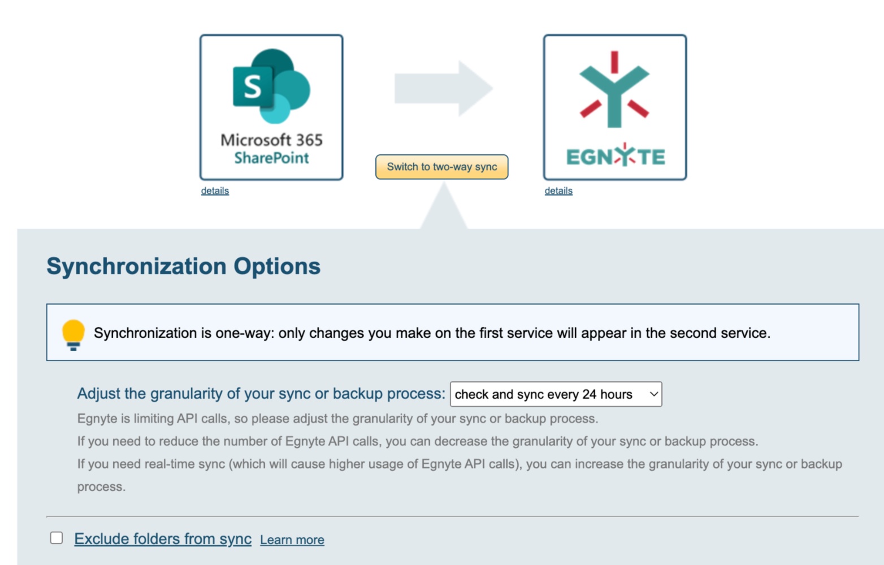
Task: Enable the Exclude folders from sync checkbox
Action: point(57,538)
